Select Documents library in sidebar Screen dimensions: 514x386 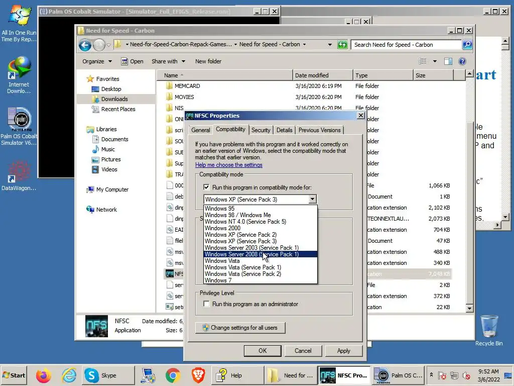[114, 139]
